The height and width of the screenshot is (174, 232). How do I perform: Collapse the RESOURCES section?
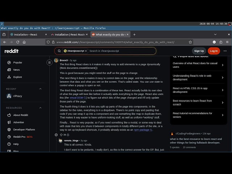tap(40, 108)
